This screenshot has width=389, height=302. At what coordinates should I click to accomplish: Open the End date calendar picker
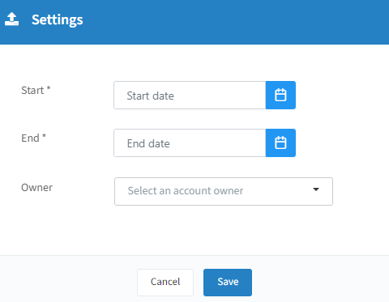280,143
